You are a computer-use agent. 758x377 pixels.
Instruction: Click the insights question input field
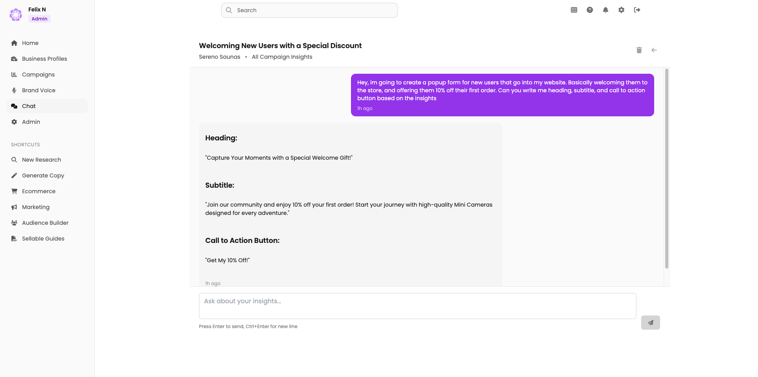pyautogui.click(x=417, y=306)
